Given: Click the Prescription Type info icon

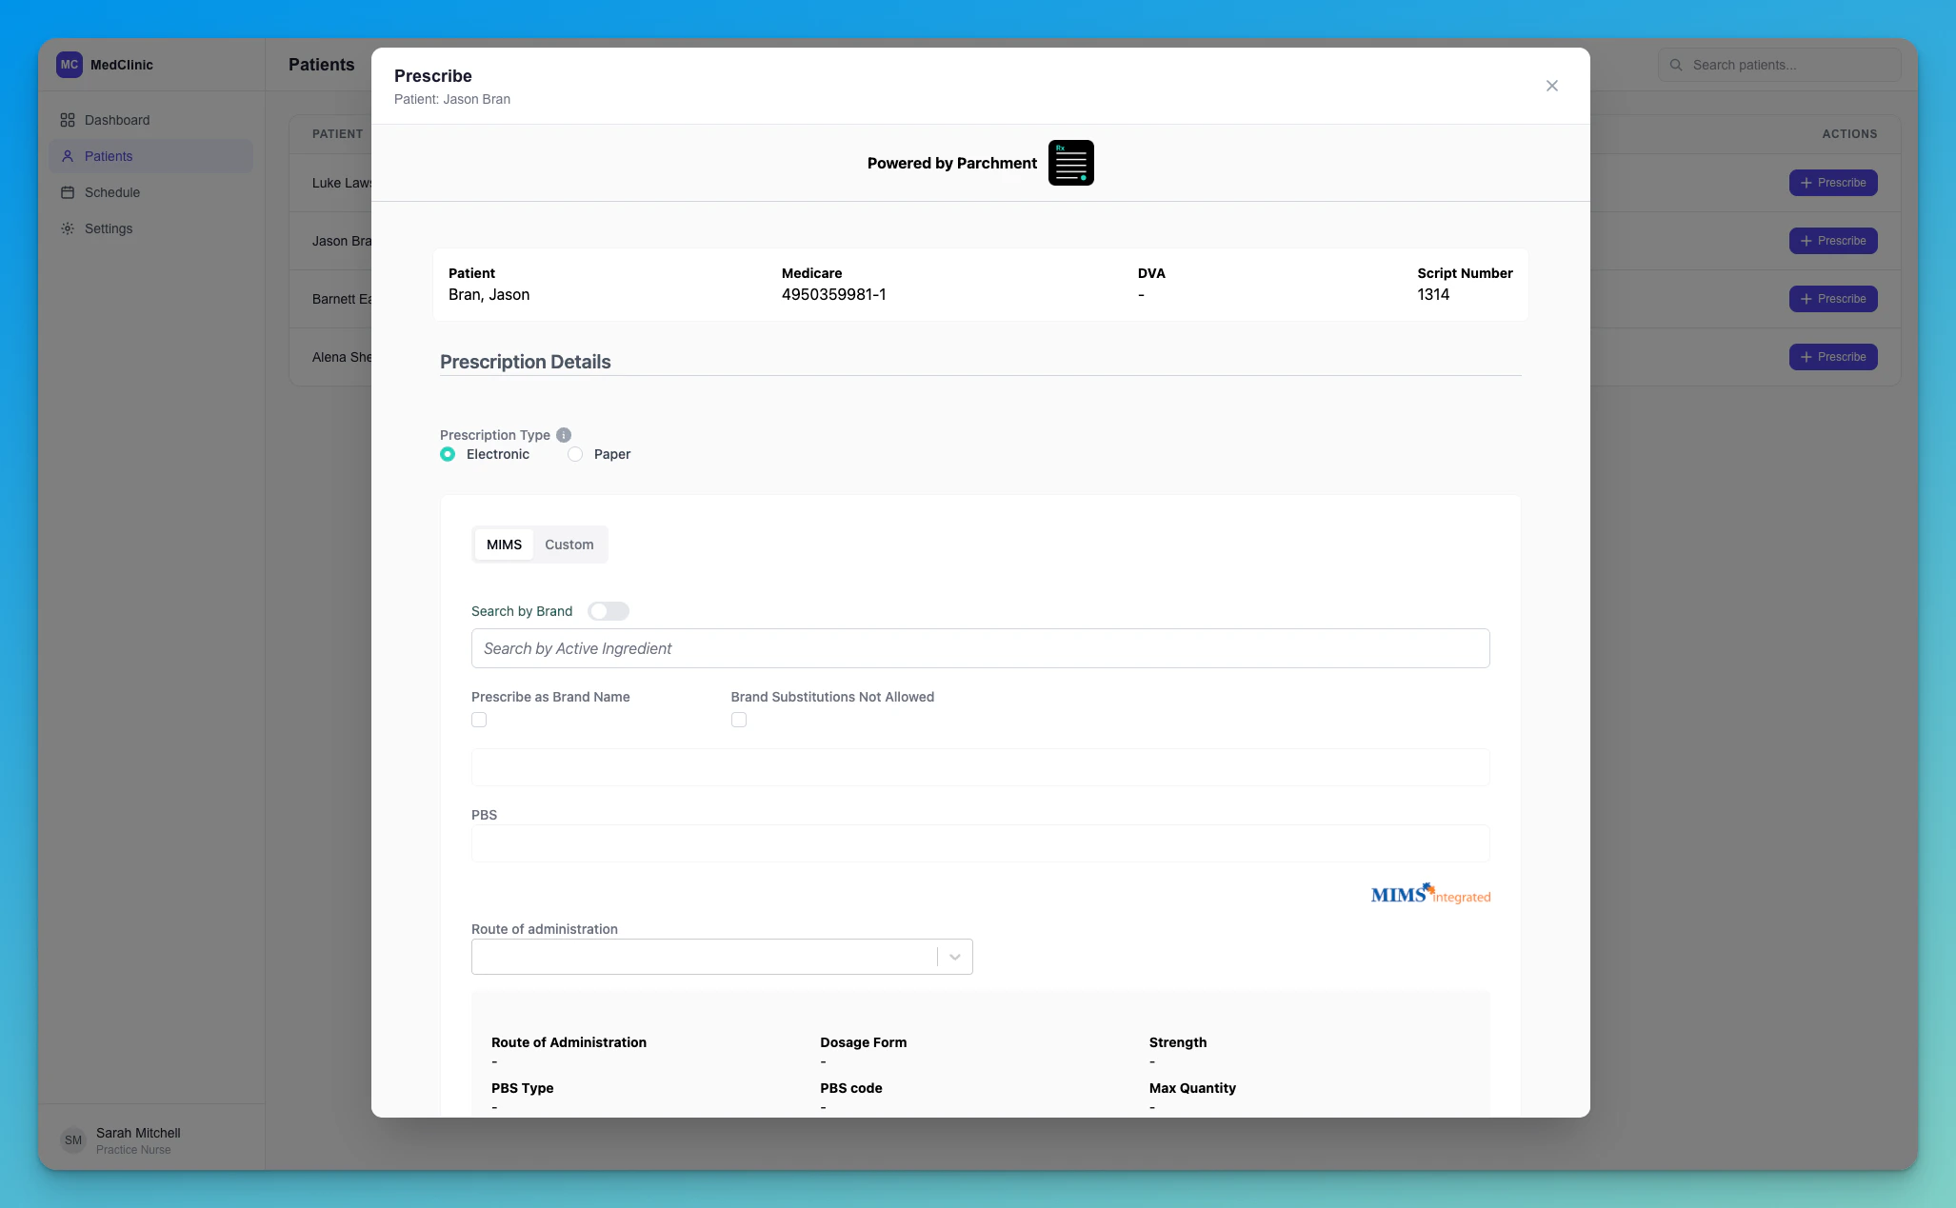Looking at the screenshot, I should [x=564, y=435].
